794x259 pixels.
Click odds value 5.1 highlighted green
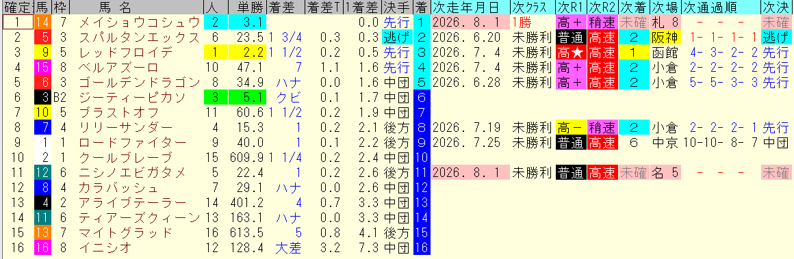click(x=248, y=97)
